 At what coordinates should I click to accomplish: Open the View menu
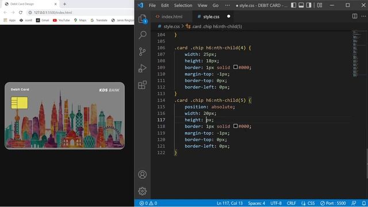click(x=202, y=5)
